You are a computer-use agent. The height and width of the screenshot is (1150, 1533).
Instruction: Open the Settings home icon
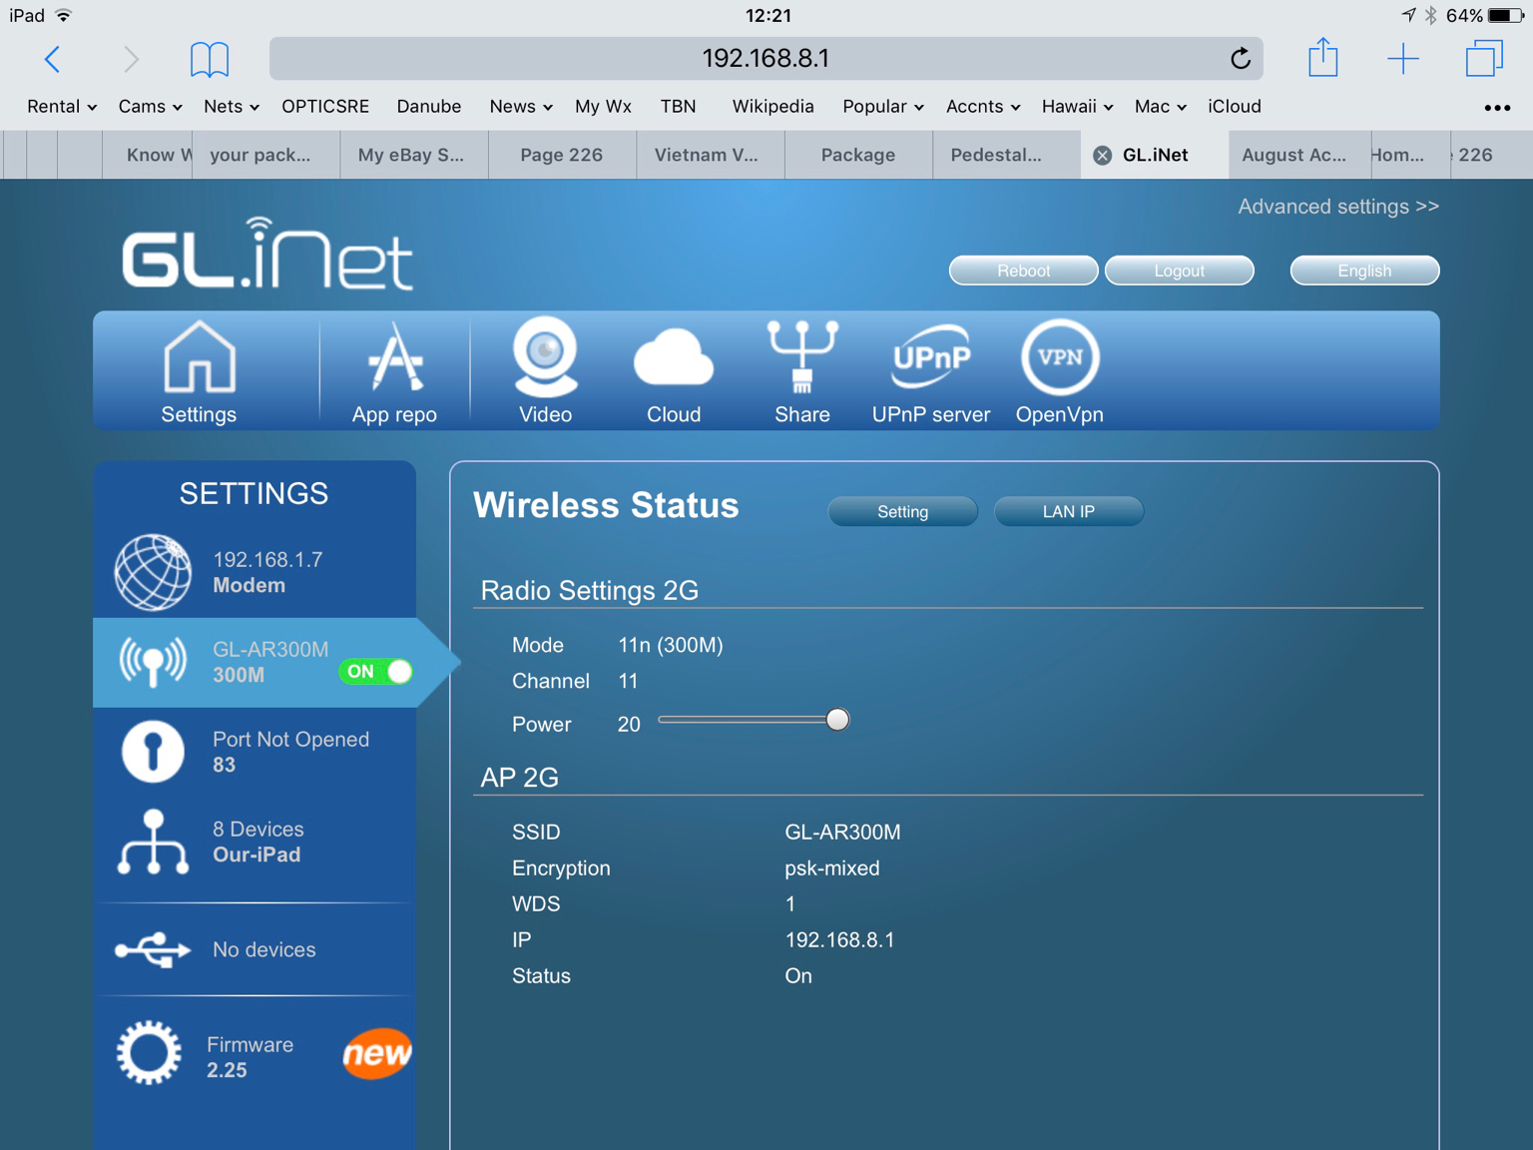(200, 371)
